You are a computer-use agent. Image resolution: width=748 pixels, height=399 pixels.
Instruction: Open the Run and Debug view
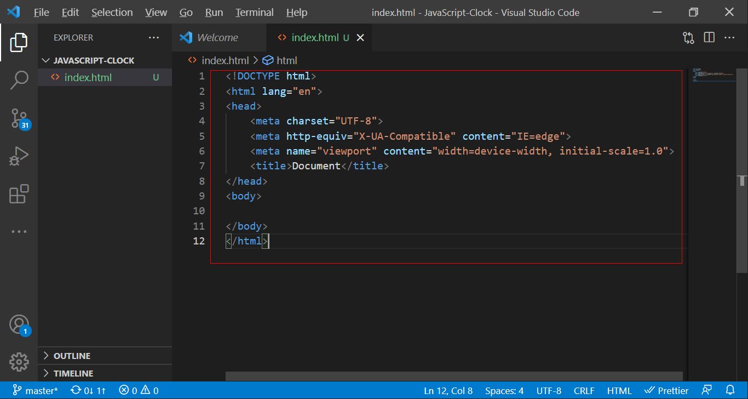click(x=19, y=156)
